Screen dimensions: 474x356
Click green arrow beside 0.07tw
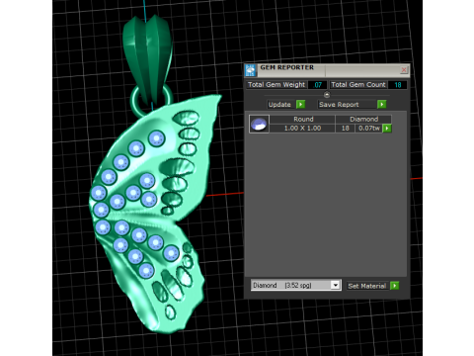coord(387,129)
